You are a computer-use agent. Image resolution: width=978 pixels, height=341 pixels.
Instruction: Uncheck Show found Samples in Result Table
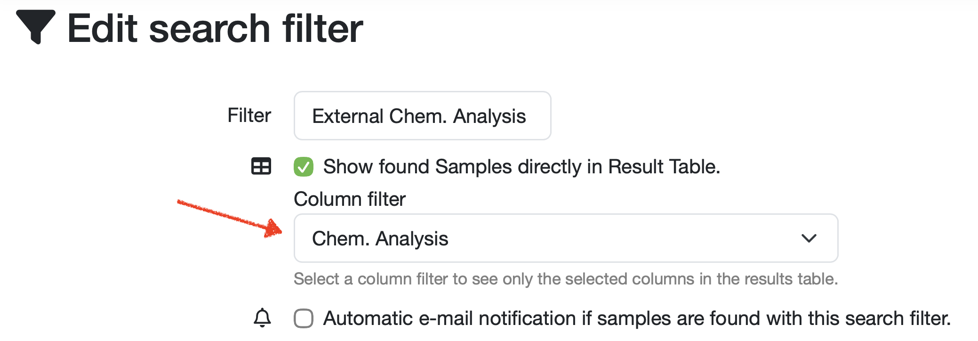point(304,167)
